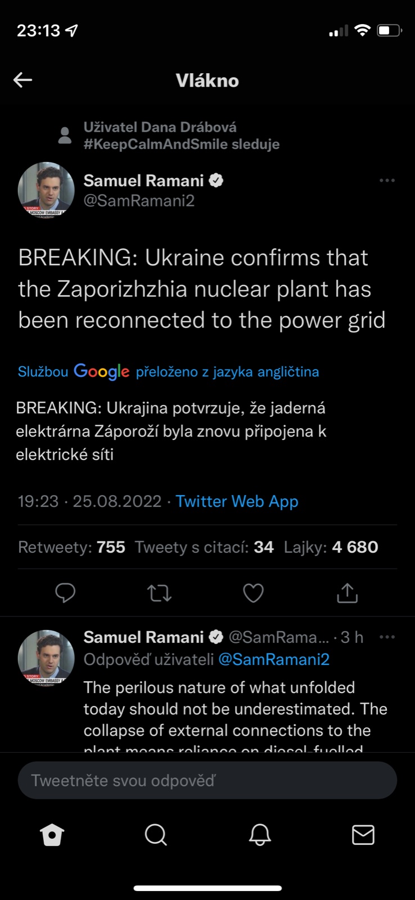This screenshot has height=900, width=415.
Task: Tap the @SamRamani2 mention link in reply
Action: point(273,659)
